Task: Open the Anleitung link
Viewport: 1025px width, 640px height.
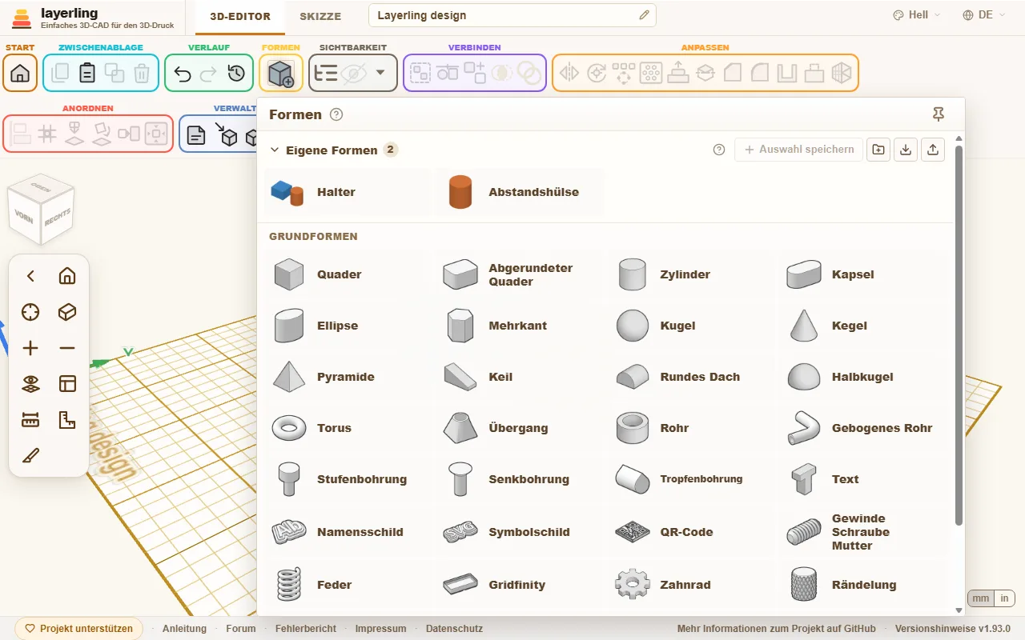Action: (x=184, y=629)
